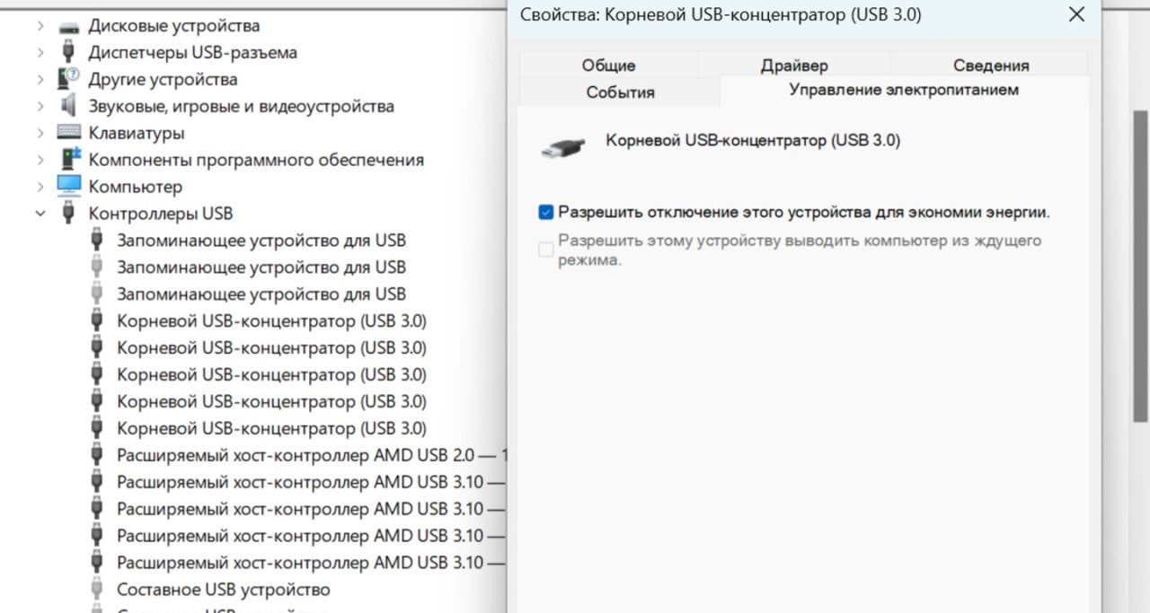The height and width of the screenshot is (613, 1150).
Task: Click the Computer monitor icon
Action: tap(68, 187)
